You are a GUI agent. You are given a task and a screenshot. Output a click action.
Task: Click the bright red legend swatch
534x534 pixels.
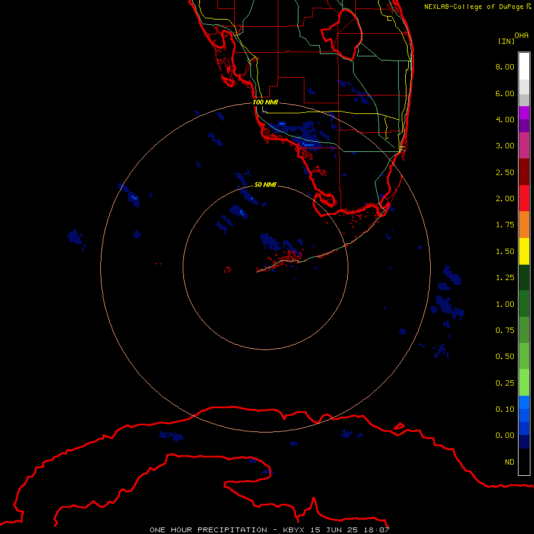point(524,198)
